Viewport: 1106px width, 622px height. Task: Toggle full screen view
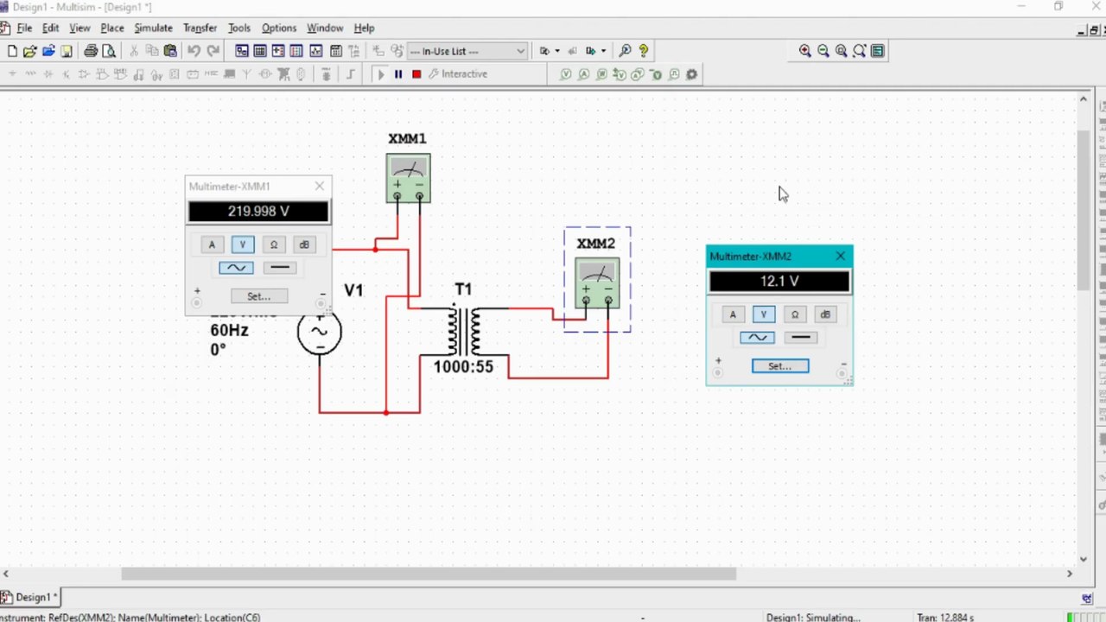878,51
